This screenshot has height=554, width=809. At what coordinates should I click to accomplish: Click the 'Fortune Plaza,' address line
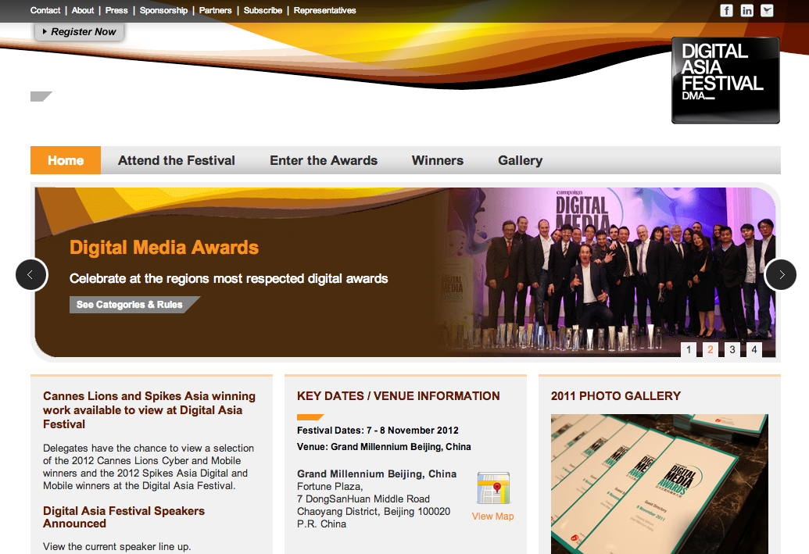click(x=330, y=487)
